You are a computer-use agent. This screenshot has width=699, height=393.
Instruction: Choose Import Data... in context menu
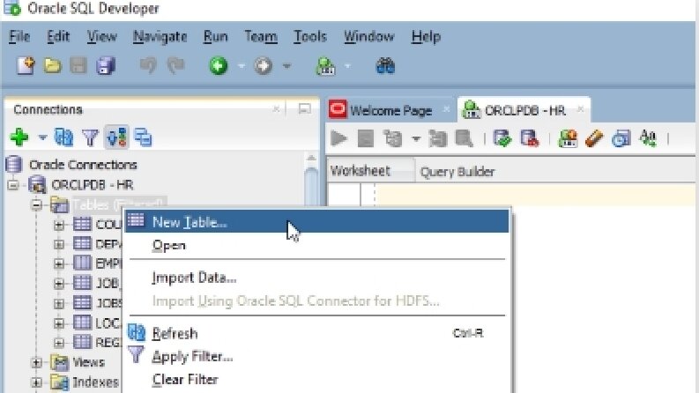[x=316, y=278]
